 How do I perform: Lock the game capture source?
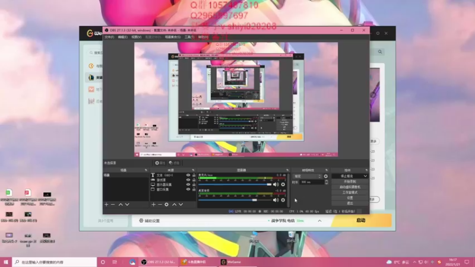(x=194, y=180)
